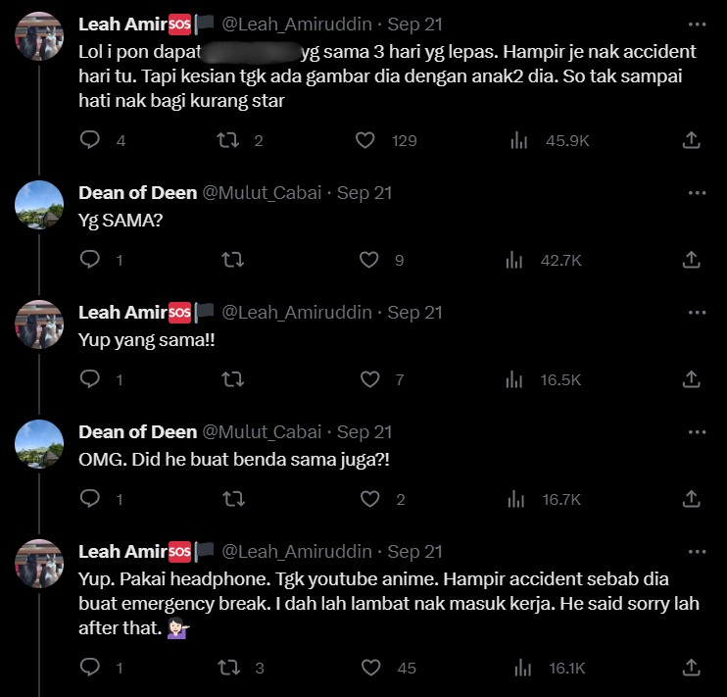727x697 pixels.
Task: Retweet the 'Yg SAMA?' tweet
Action: [233, 260]
